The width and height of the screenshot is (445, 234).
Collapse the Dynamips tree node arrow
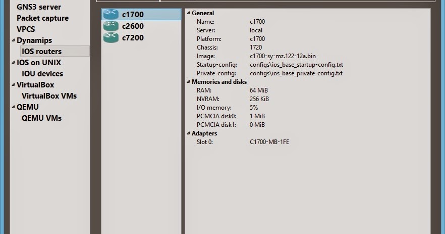pyautogui.click(x=13, y=40)
